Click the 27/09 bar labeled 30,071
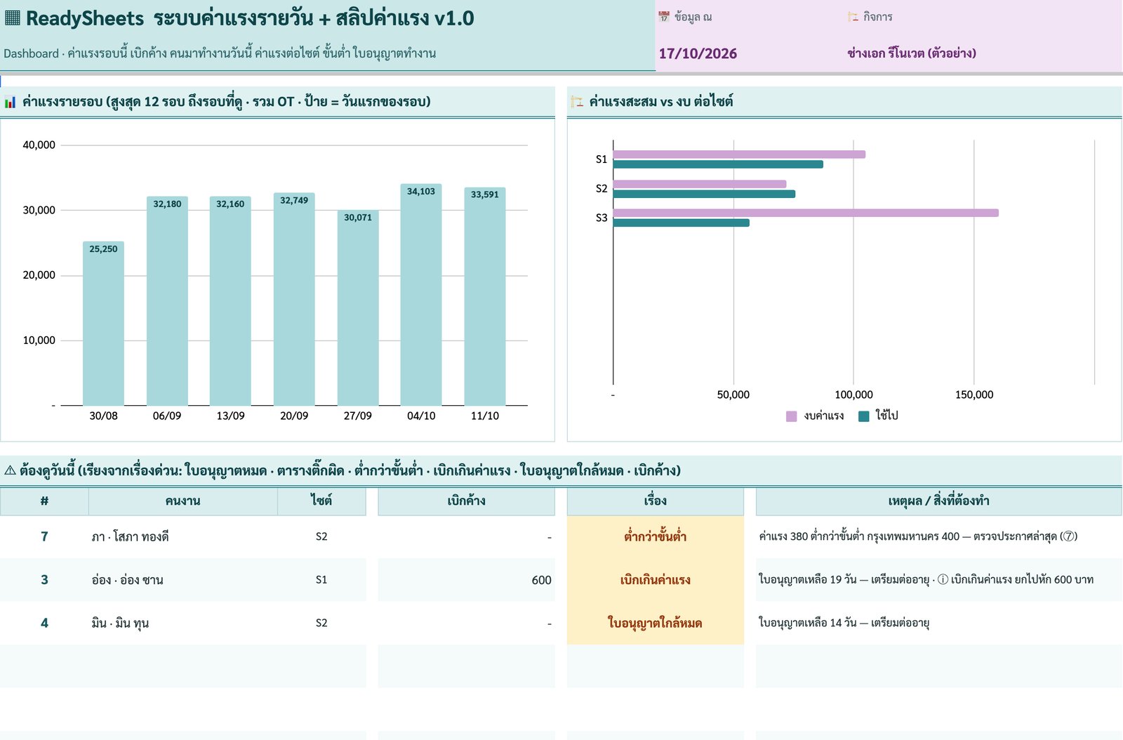The height and width of the screenshot is (740, 1123). [x=358, y=308]
